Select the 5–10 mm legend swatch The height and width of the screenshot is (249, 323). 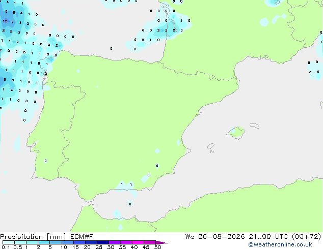pos(56,242)
